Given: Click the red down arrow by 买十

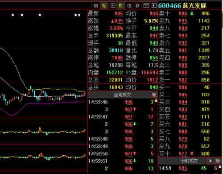Looking at the screenshot, I should pyautogui.click(x=192, y=153).
